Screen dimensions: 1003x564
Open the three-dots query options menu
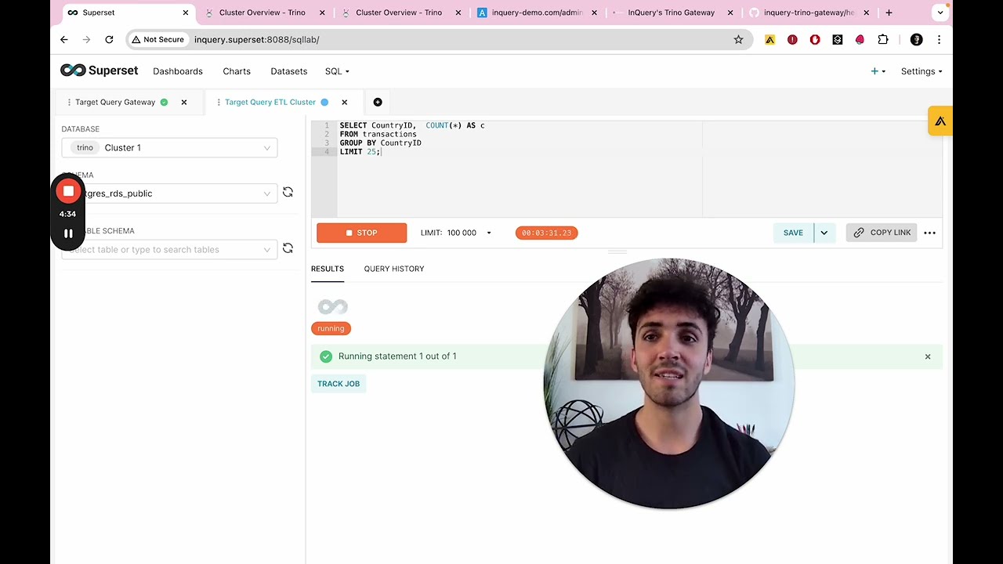[x=929, y=233]
